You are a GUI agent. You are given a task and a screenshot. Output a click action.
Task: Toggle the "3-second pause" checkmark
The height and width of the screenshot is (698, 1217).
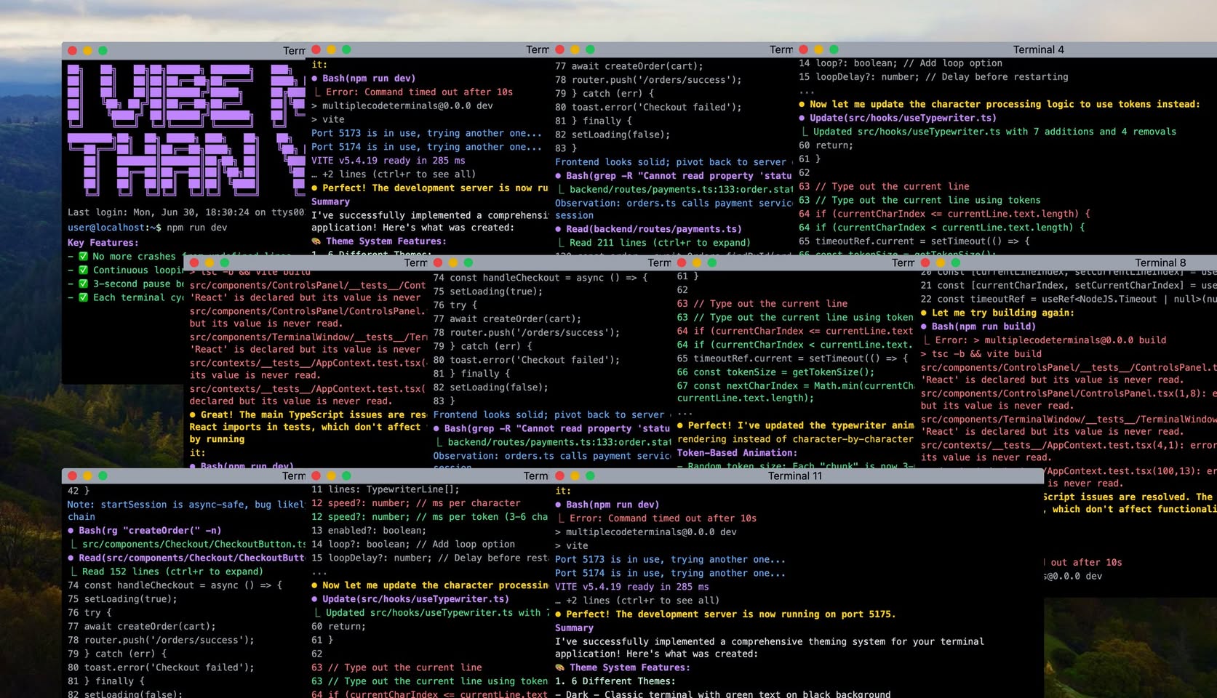coord(82,284)
